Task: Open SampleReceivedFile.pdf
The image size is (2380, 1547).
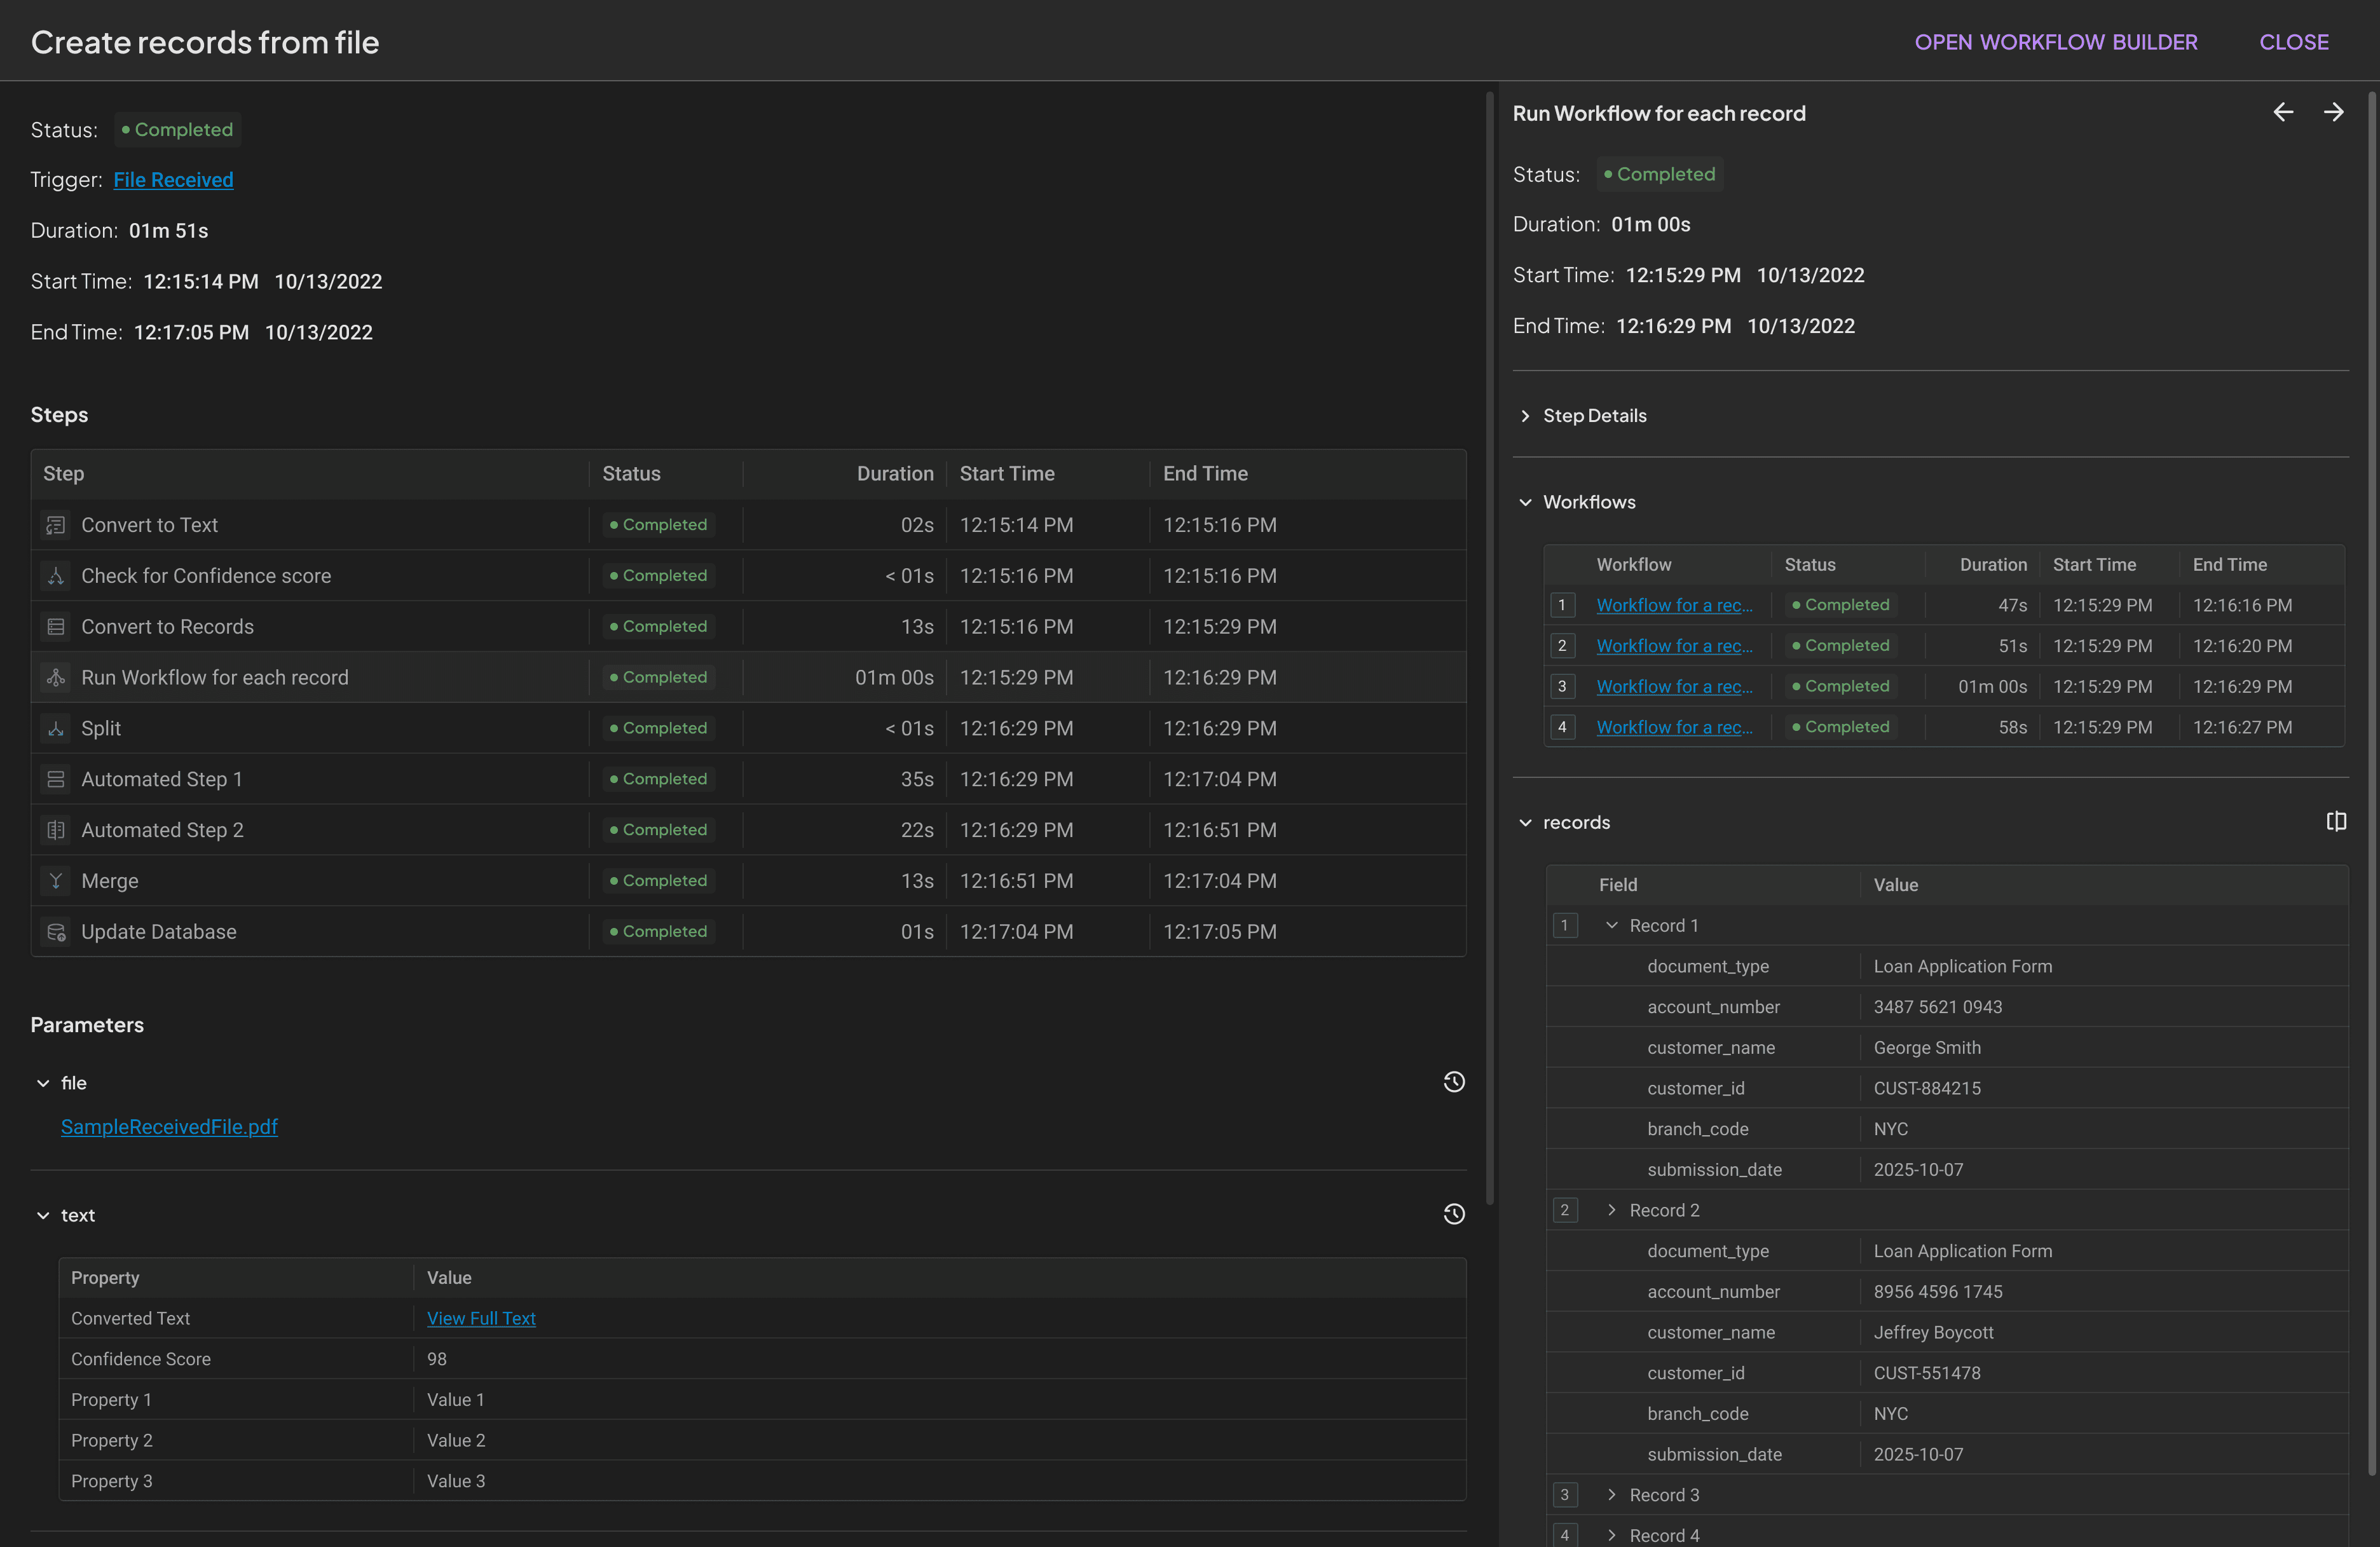Action: point(168,1127)
